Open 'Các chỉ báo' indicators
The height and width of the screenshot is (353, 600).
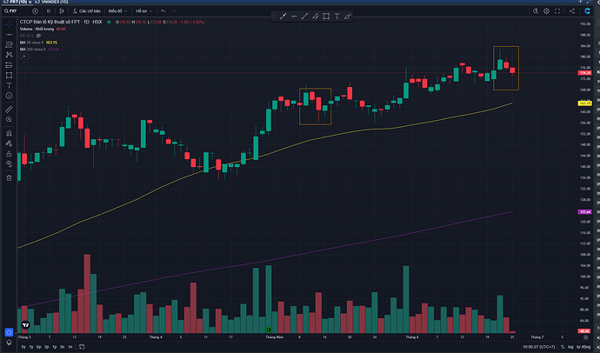pos(87,11)
